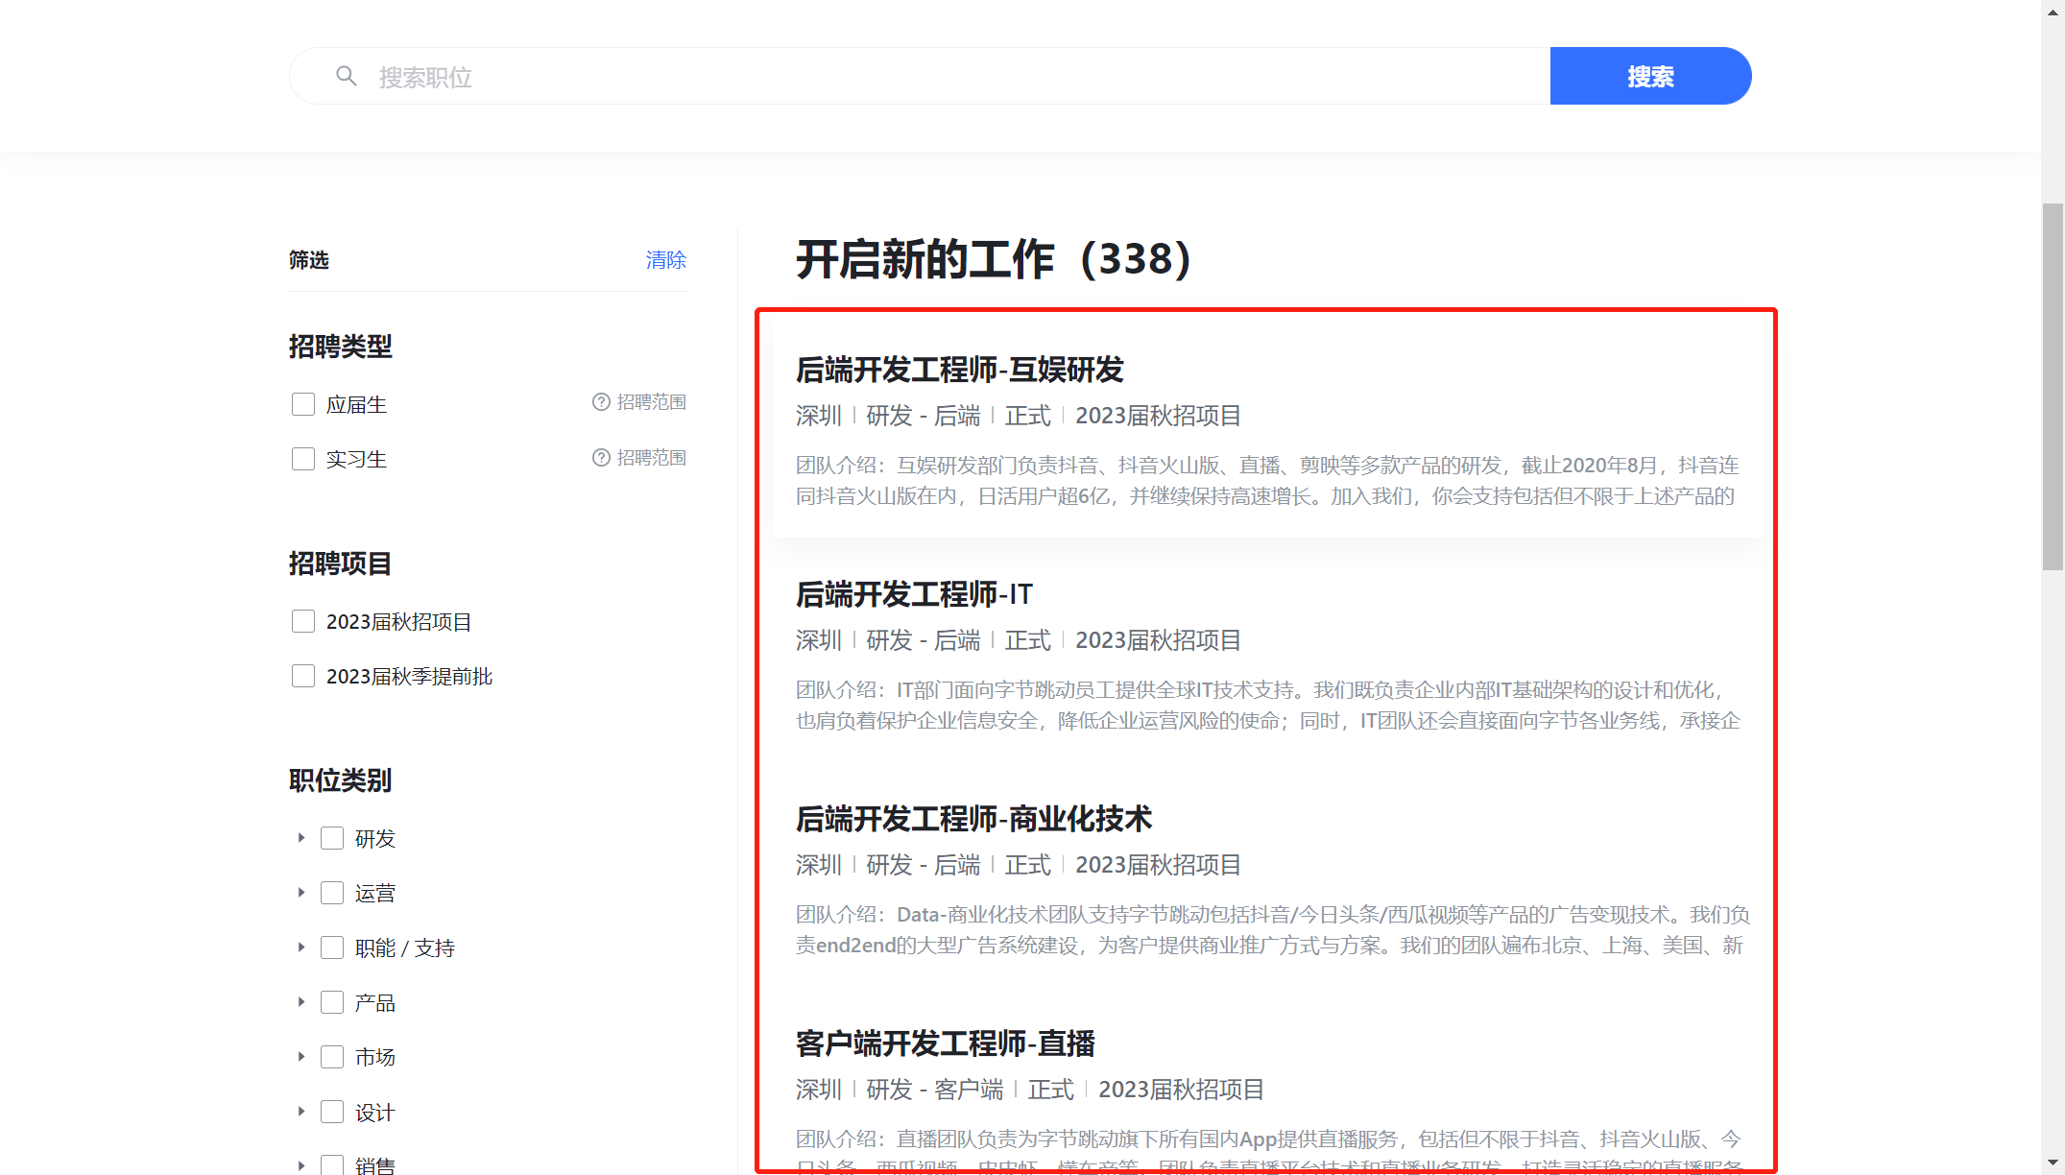
Task: Open the 后端开发工程师-商业化技术 job title
Action: coord(973,819)
